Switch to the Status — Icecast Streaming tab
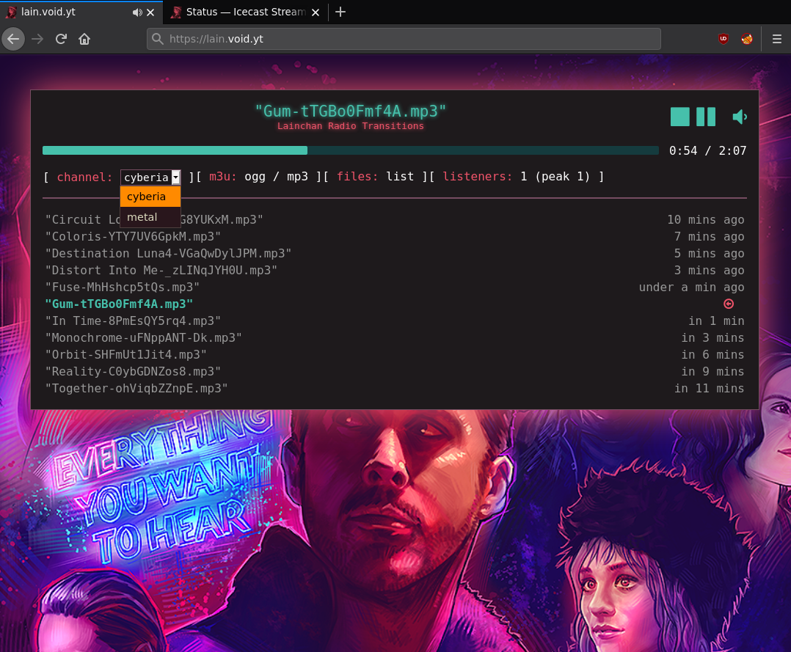791x652 pixels. tap(246, 12)
